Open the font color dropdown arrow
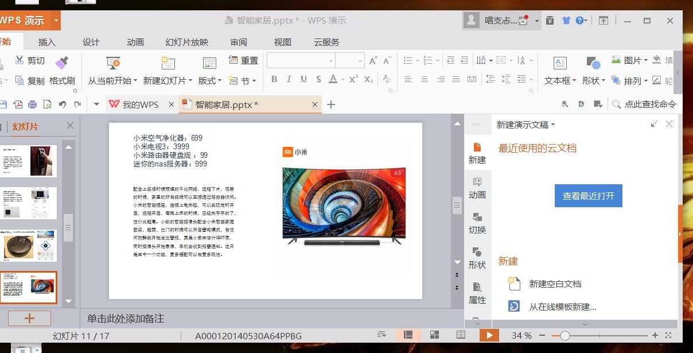 click(x=342, y=80)
